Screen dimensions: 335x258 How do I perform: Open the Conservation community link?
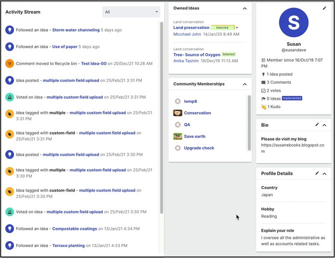point(197,113)
